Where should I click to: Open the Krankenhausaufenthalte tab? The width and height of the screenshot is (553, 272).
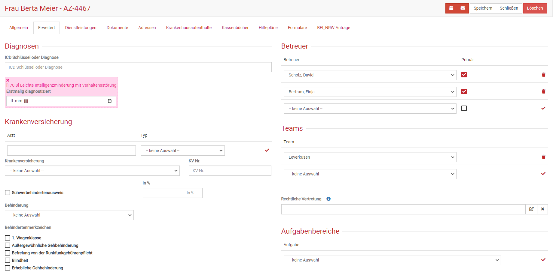click(x=189, y=28)
